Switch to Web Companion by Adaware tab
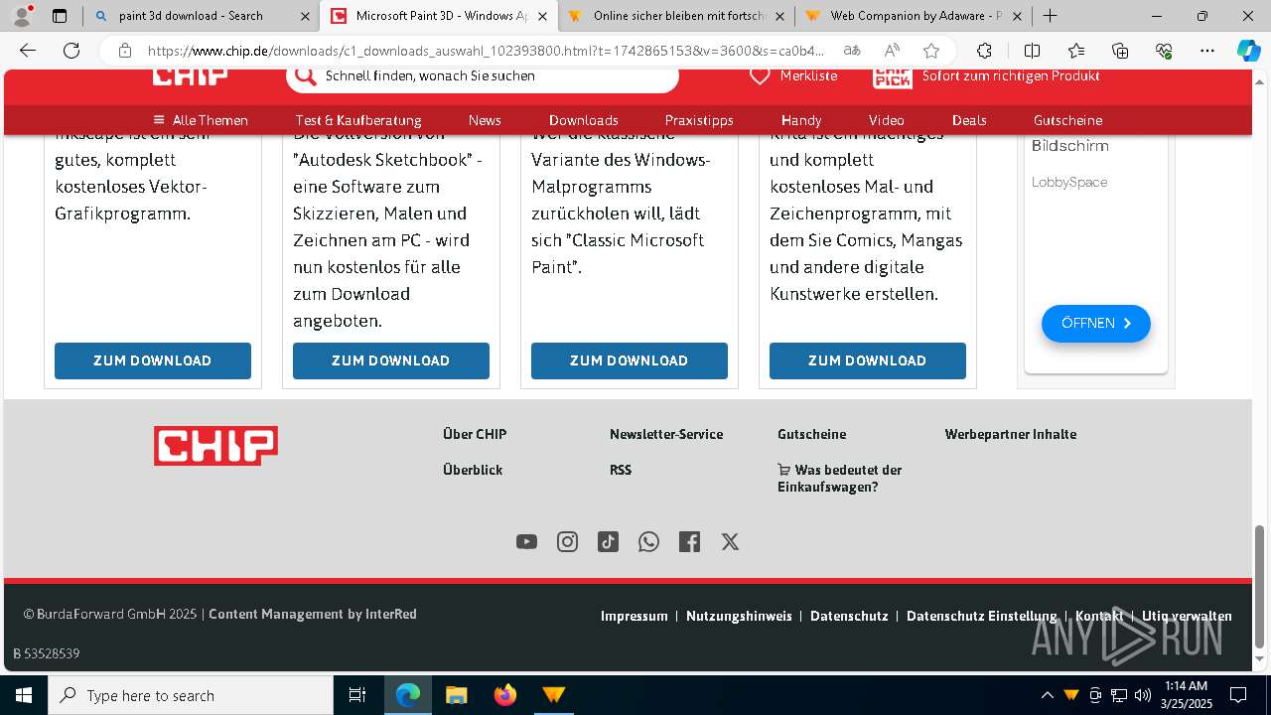The width and height of the screenshot is (1271, 715). click(x=914, y=16)
